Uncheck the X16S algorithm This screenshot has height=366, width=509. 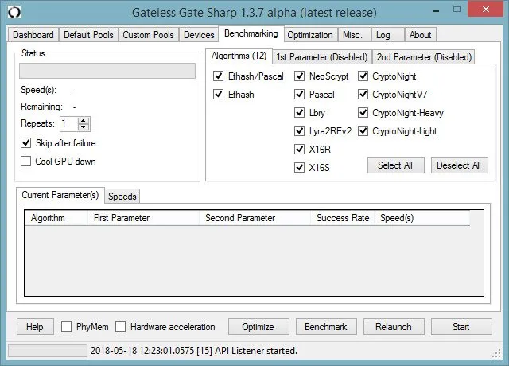point(299,168)
